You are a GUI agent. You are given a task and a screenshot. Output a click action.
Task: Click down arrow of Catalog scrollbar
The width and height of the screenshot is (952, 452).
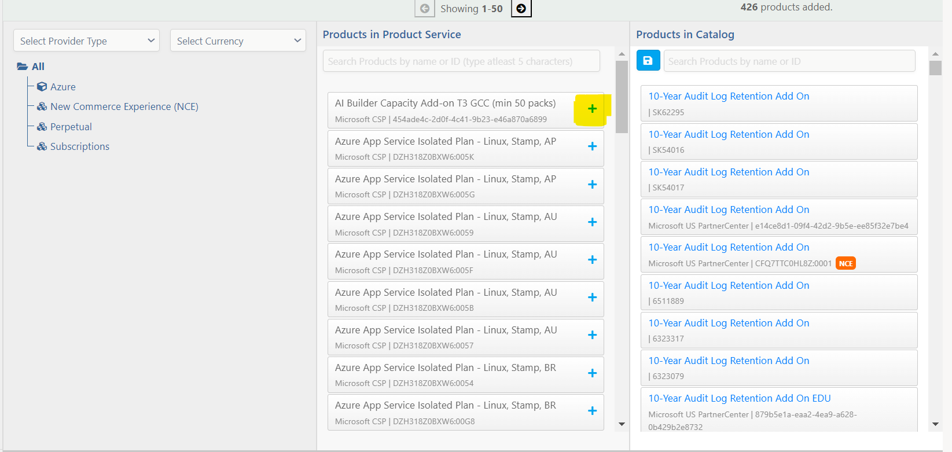click(935, 424)
